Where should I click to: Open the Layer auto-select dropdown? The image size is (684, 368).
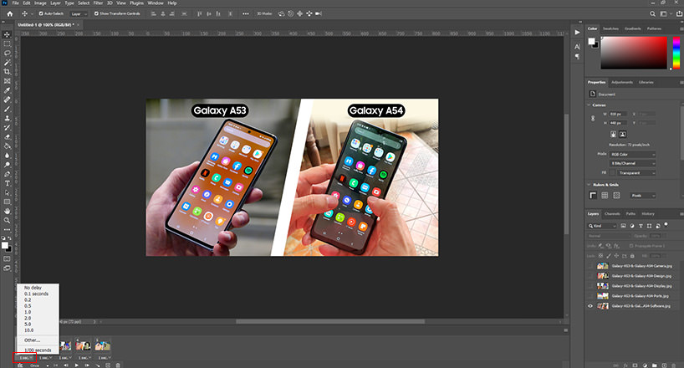coord(79,14)
